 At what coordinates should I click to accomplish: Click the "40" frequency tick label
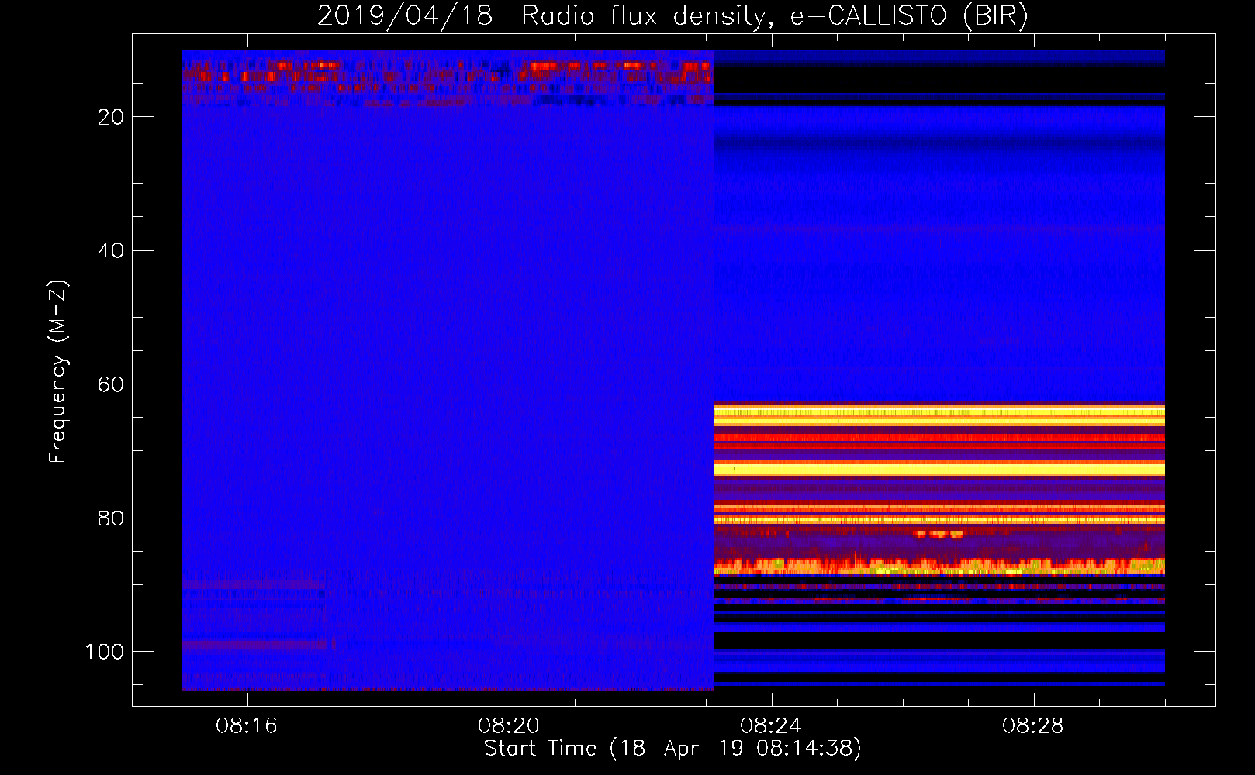tap(112, 251)
